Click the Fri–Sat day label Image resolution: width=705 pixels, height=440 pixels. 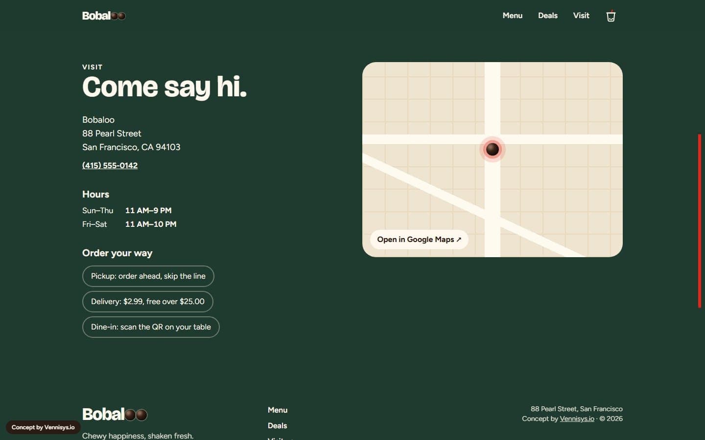click(94, 224)
